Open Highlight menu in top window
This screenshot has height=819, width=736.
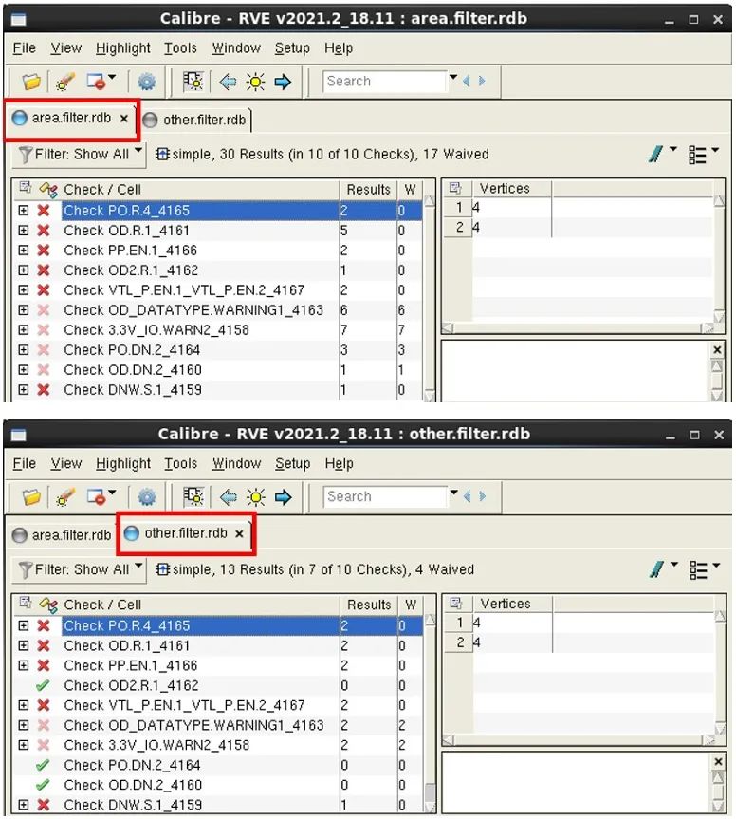(122, 48)
